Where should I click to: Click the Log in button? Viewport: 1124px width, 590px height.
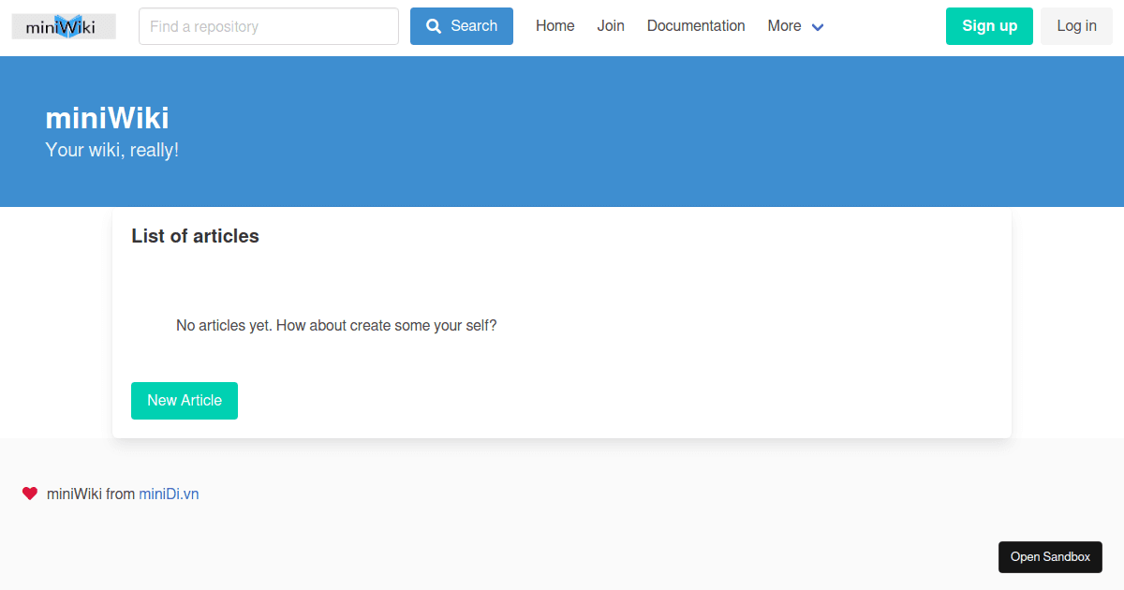coord(1076,25)
